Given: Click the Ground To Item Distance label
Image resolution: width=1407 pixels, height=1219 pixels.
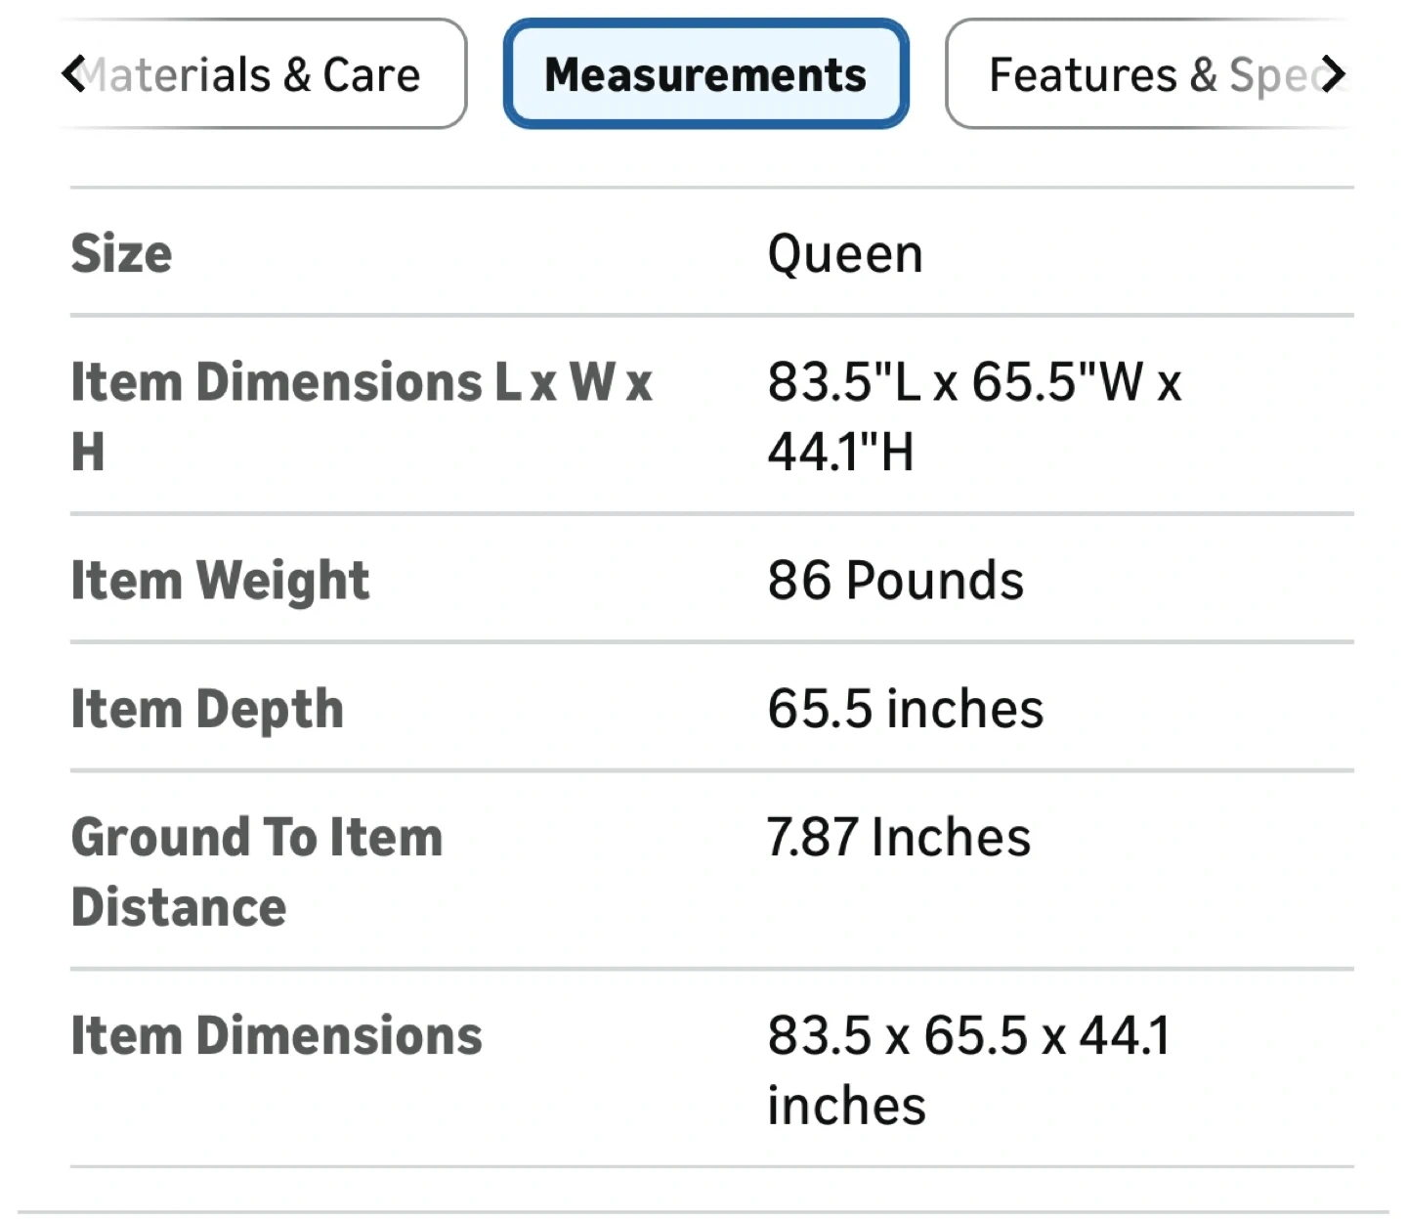Looking at the screenshot, I should [x=257, y=872].
